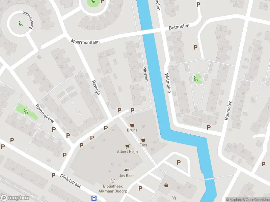Click the shop bag icon near building 15
Screen dimensions: 270x202
coord(166,186)
